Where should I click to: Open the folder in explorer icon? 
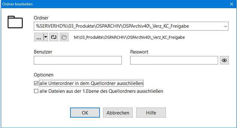click(64, 37)
